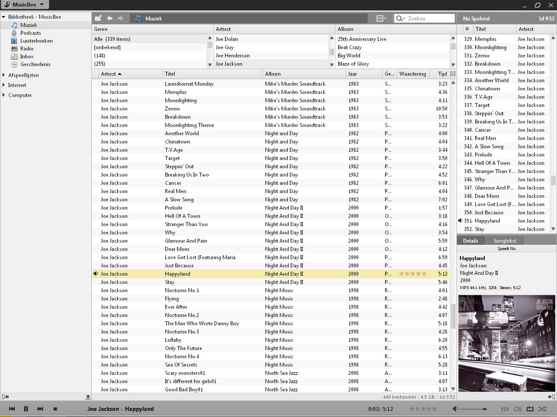Open the column chooser icon beside Tijd
This screenshot has width=557, height=417.
453,74
